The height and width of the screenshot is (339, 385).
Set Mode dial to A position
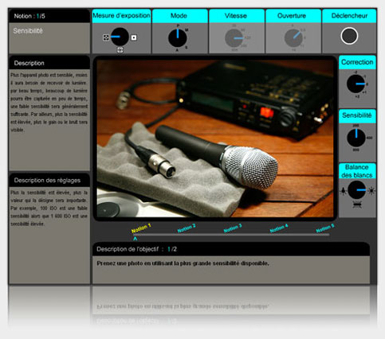coord(177,50)
